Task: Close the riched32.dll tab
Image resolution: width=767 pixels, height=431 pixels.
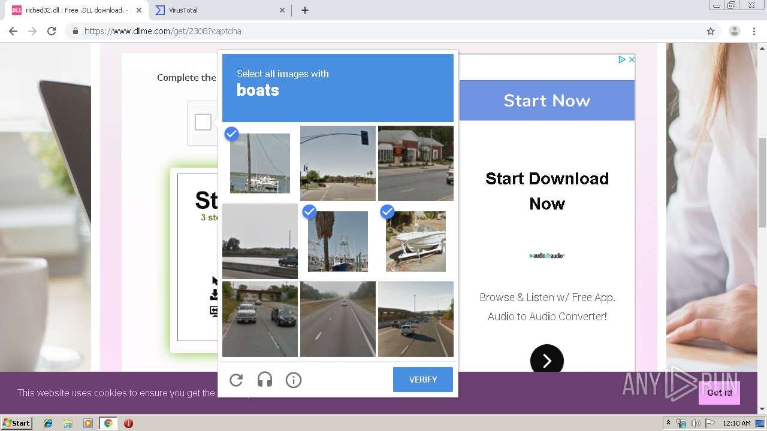Action: pos(139,10)
